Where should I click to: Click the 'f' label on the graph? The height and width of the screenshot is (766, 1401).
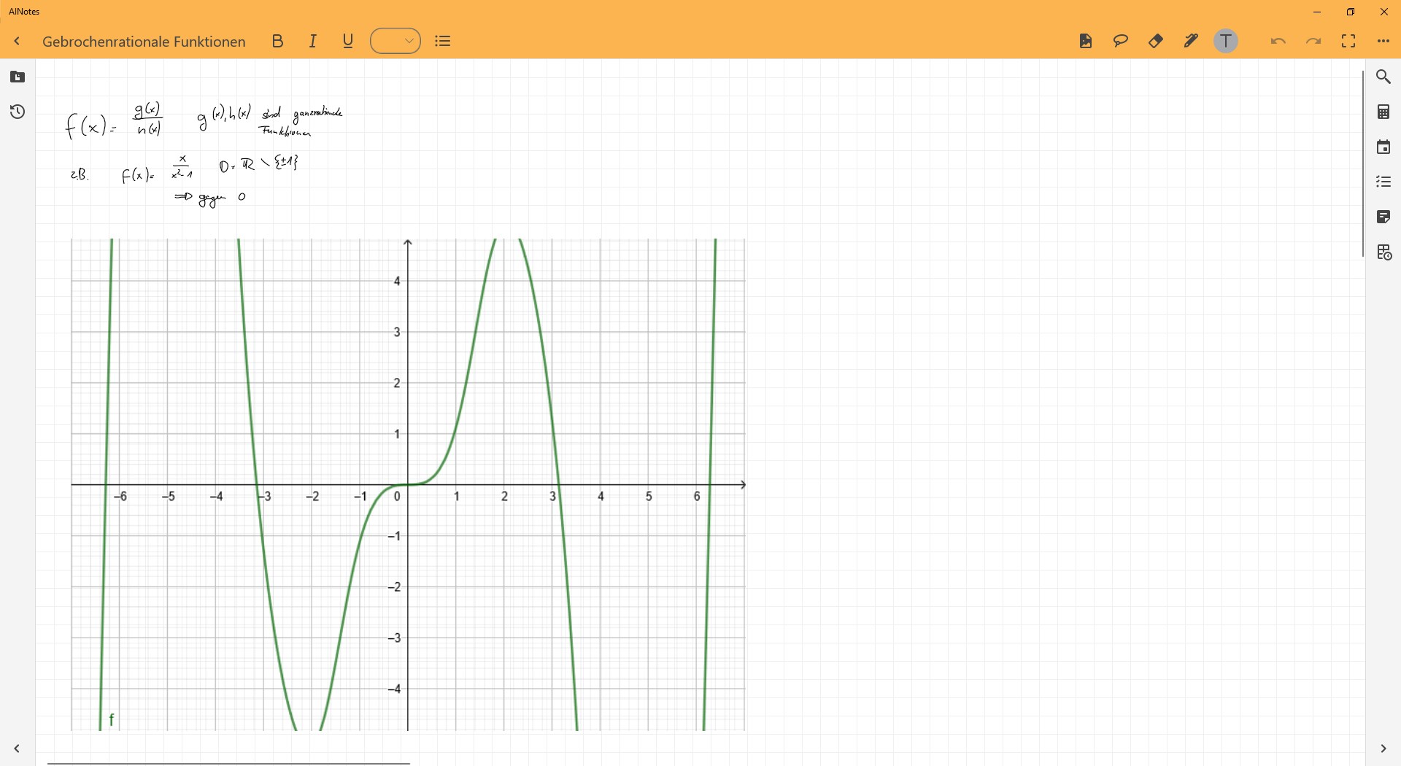[x=112, y=719]
